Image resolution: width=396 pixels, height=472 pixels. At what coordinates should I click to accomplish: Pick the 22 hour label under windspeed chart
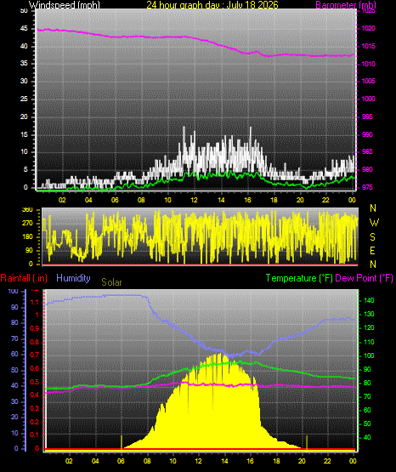point(325,200)
